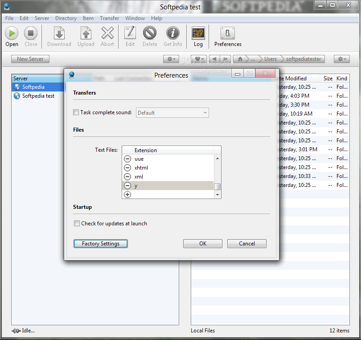This screenshot has width=361, height=340.
Task: Open the Help menu
Action: [x=156, y=18]
